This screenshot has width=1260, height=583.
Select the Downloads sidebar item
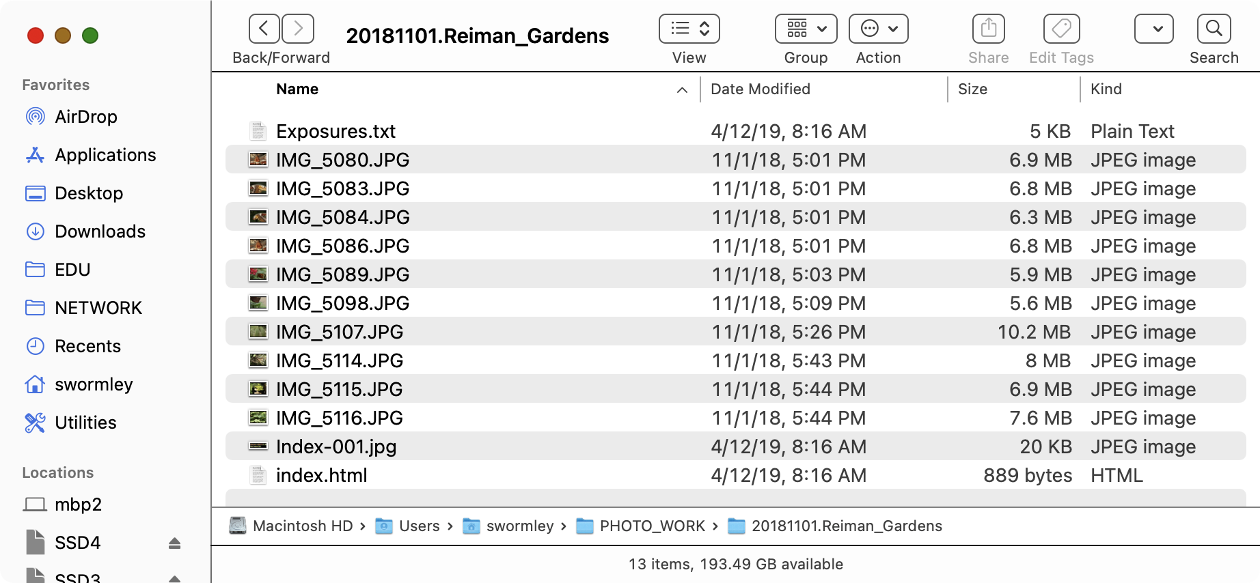100,231
